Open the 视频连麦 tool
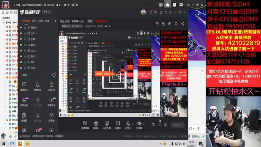Screen dimensions: 261x147 pos(24,102)
